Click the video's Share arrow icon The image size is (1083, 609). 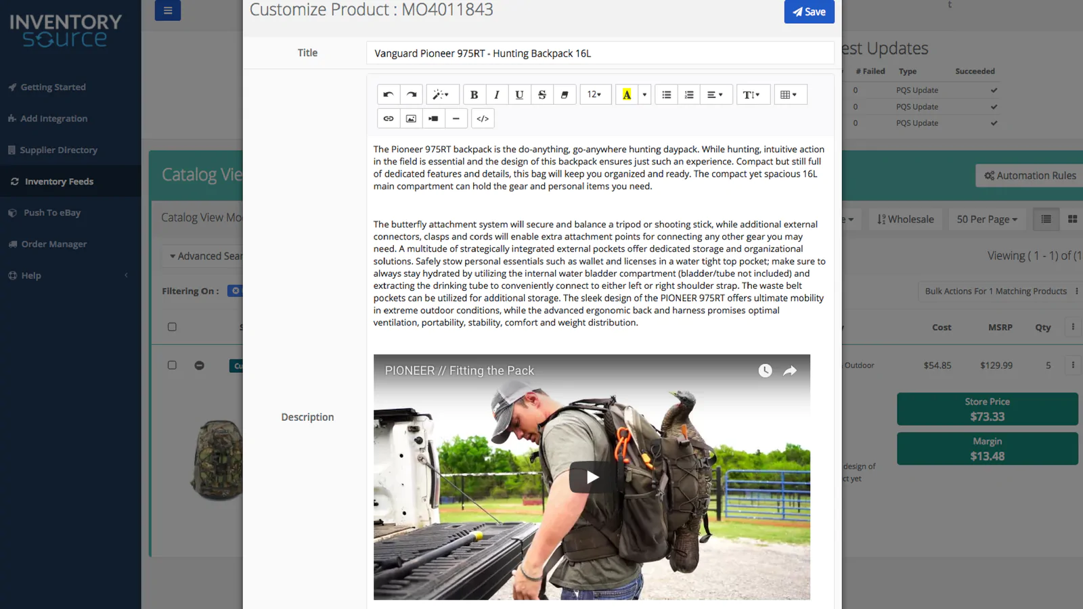790,371
